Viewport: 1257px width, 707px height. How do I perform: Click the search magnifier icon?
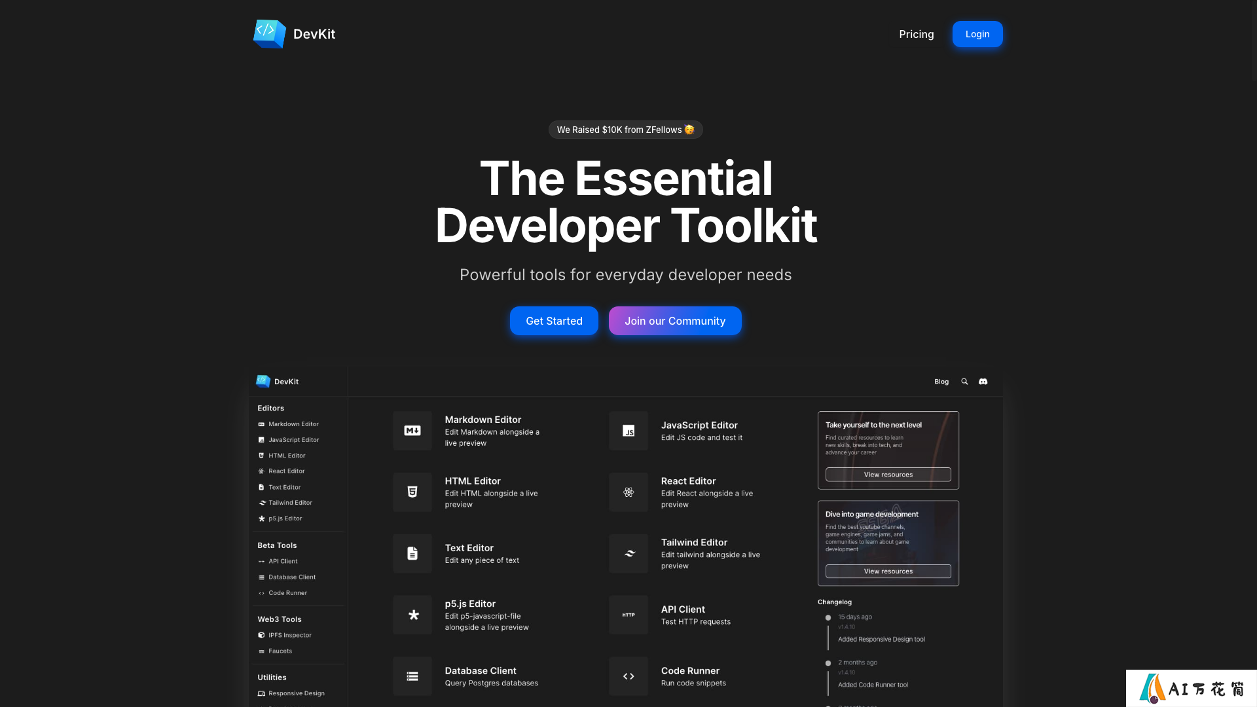click(964, 382)
